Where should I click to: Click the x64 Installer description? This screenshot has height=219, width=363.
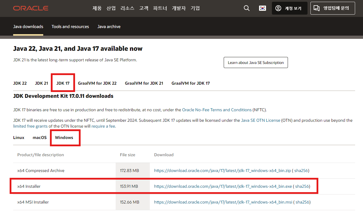coord(29,186)
